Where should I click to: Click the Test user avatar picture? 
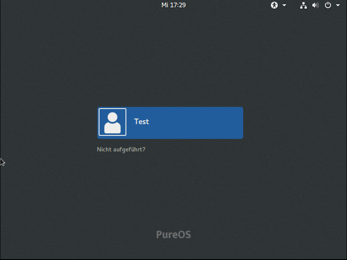click(x=112, y=122)
